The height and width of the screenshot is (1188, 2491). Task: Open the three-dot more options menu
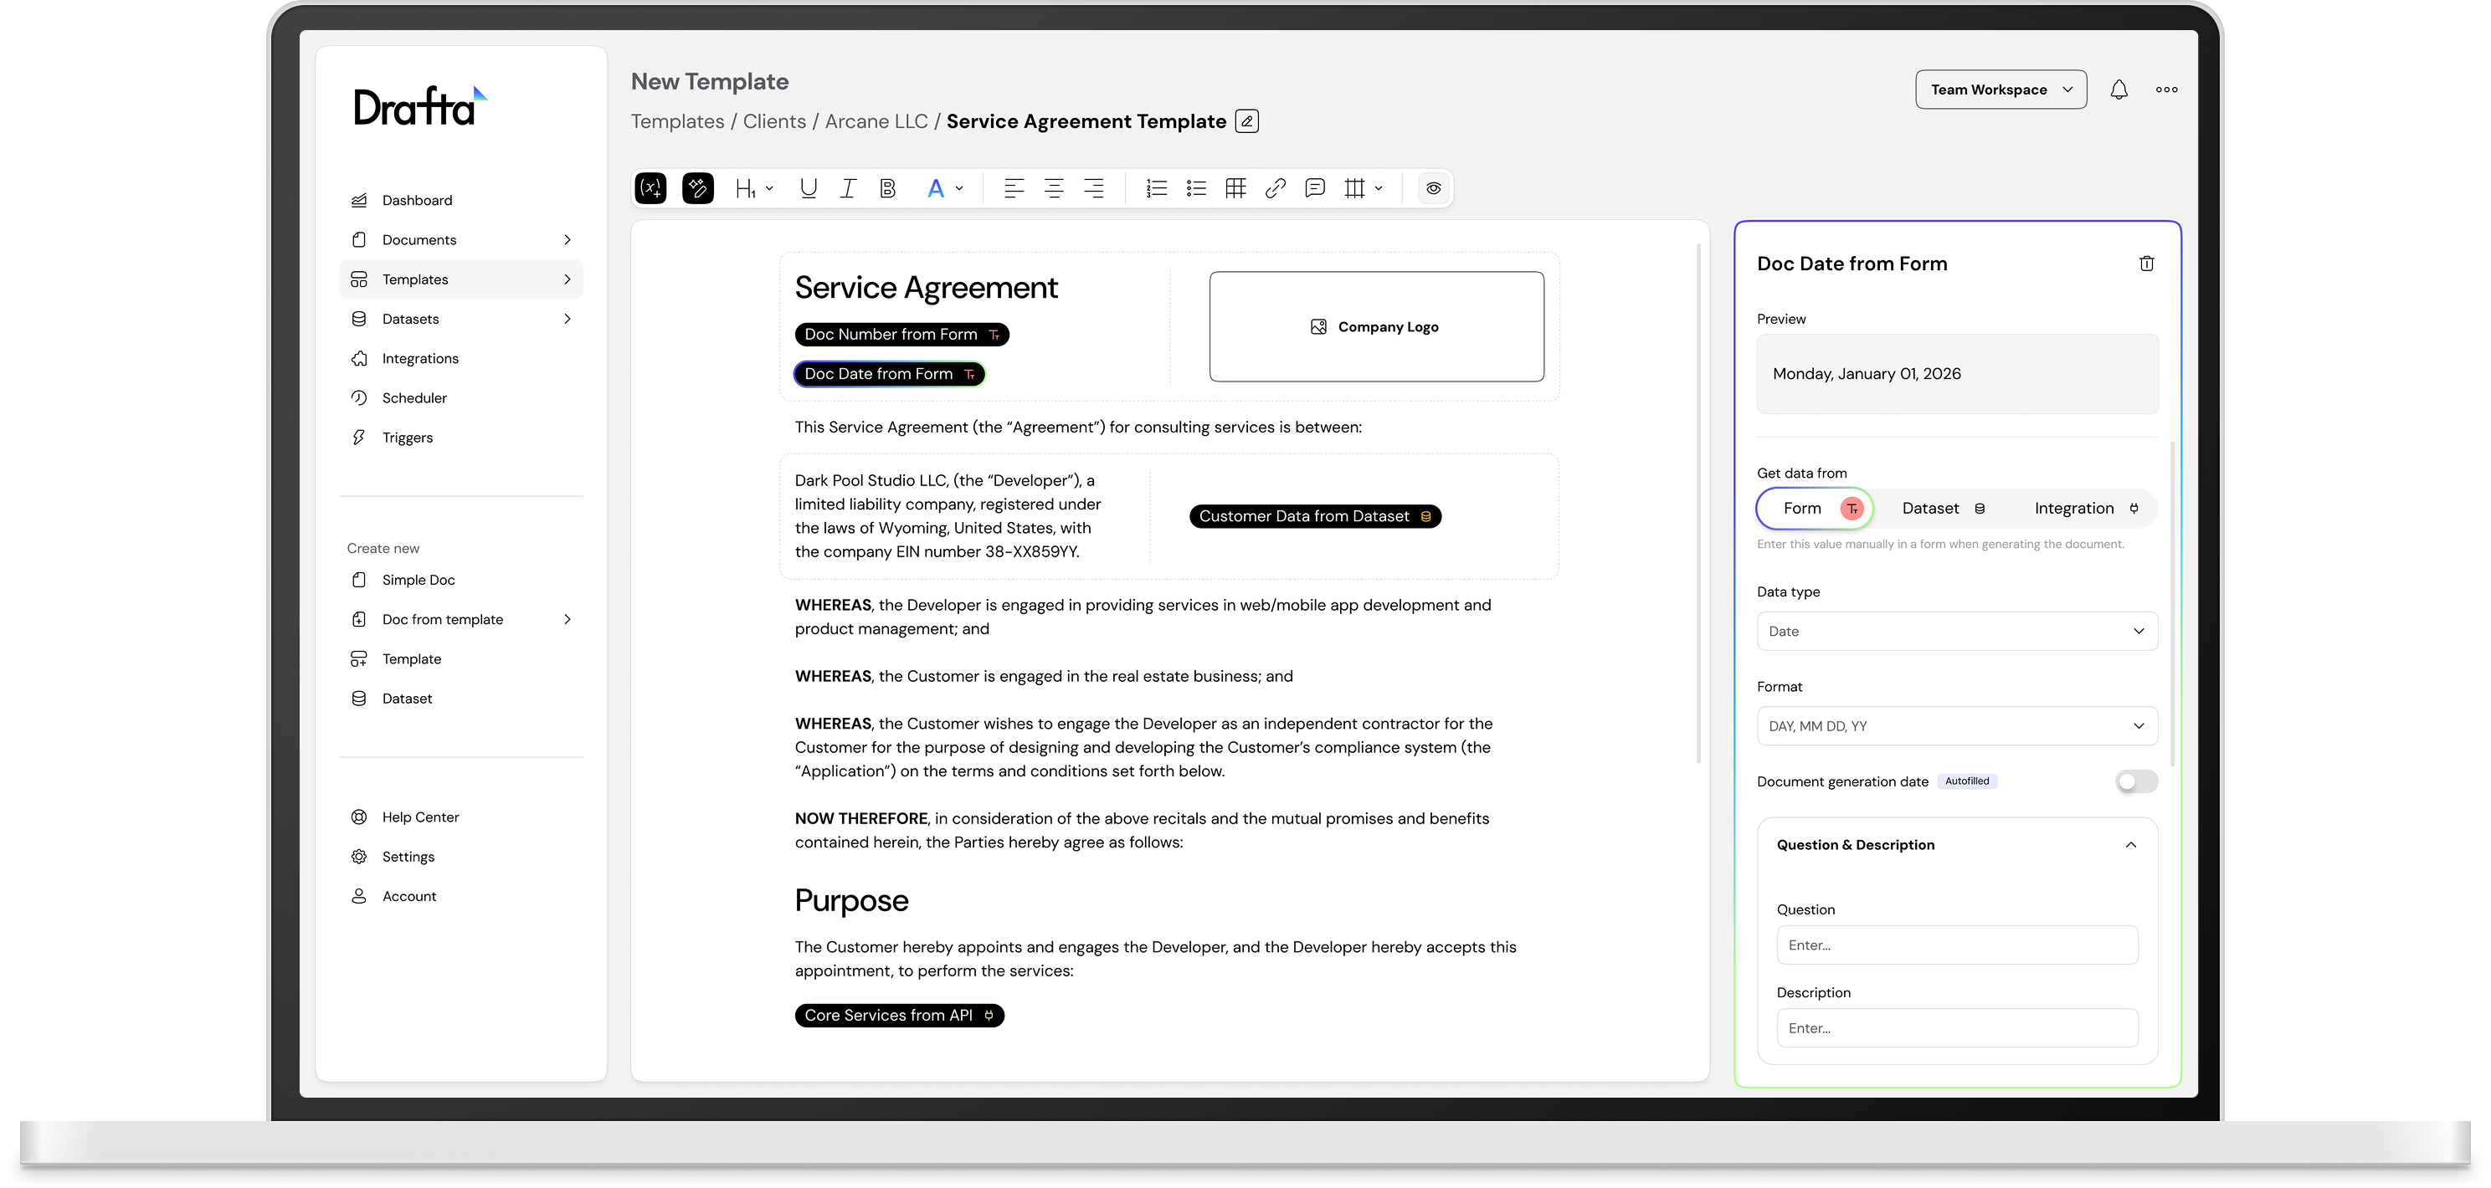[2167, 90]
